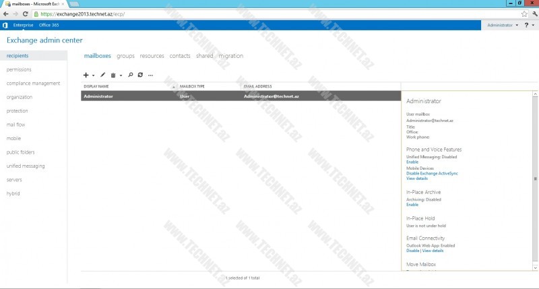Select the shared tab

point(205,56)
